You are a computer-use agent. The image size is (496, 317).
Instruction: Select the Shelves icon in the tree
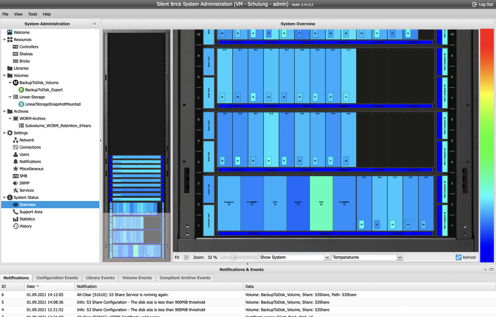coord(16,54)
